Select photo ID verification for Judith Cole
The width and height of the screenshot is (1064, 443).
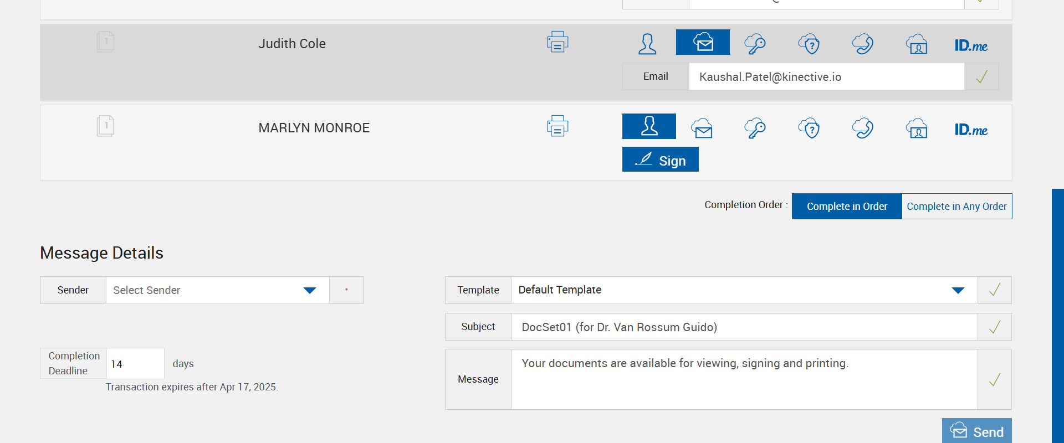917,43
